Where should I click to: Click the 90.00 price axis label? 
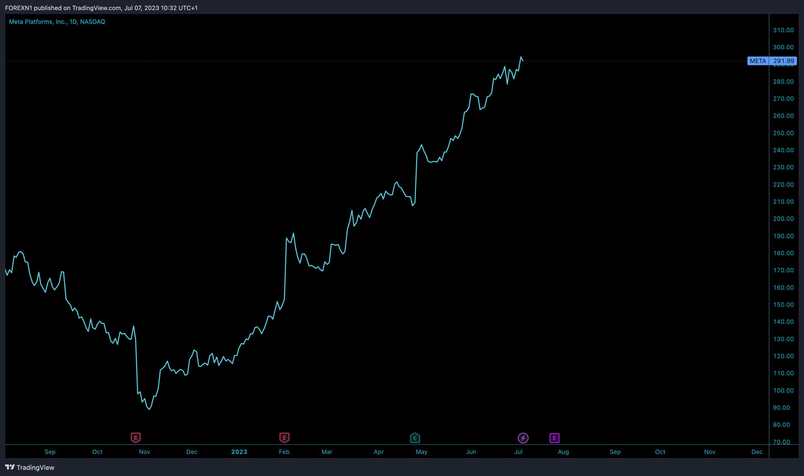(x=782, y=408)
